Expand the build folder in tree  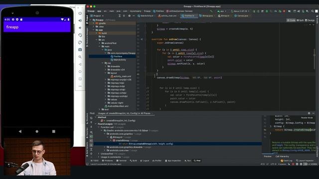97,33
